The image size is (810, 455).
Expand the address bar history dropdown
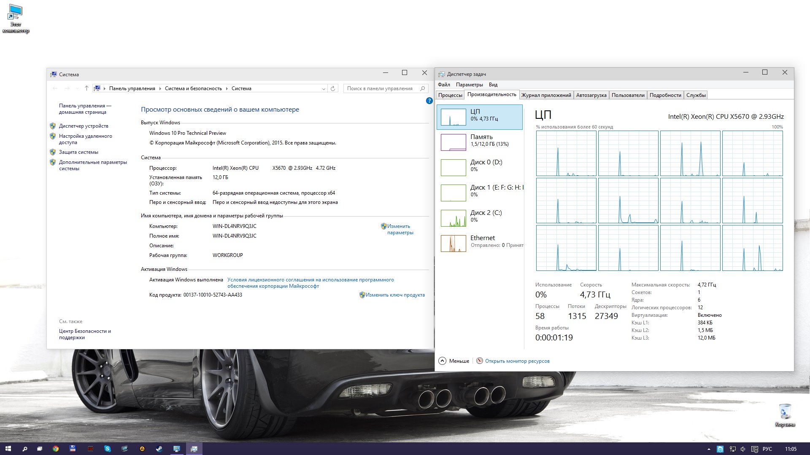tap(324, 89)
